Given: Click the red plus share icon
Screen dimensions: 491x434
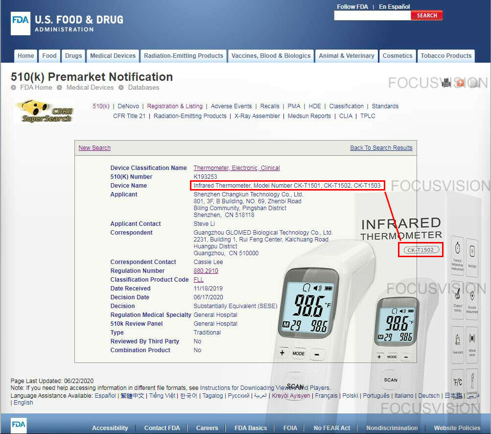Looking at the screenshot, I should [x=460, y=83].
